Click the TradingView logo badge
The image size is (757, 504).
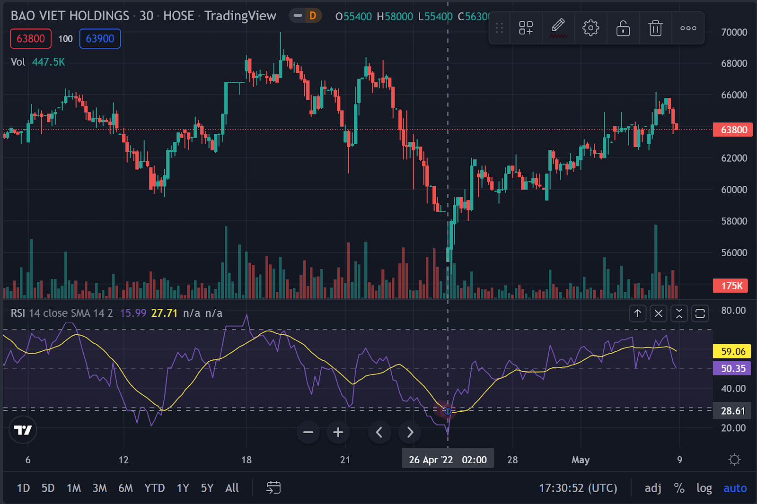(23, 430)
